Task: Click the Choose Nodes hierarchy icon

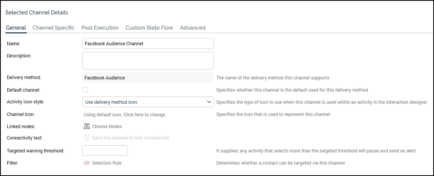Action: pyautogui.click(x=86, y=126)
